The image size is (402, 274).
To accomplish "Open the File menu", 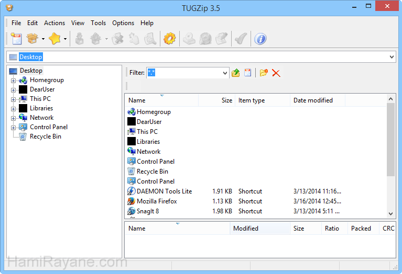I will tap(16, 23).
